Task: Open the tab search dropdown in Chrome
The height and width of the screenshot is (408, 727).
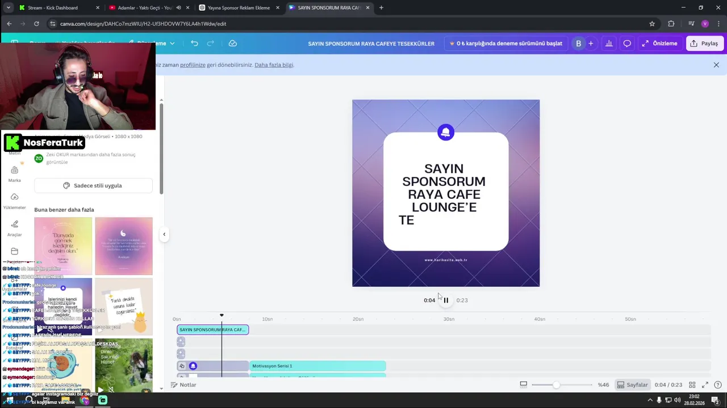Action: point(8,8)
